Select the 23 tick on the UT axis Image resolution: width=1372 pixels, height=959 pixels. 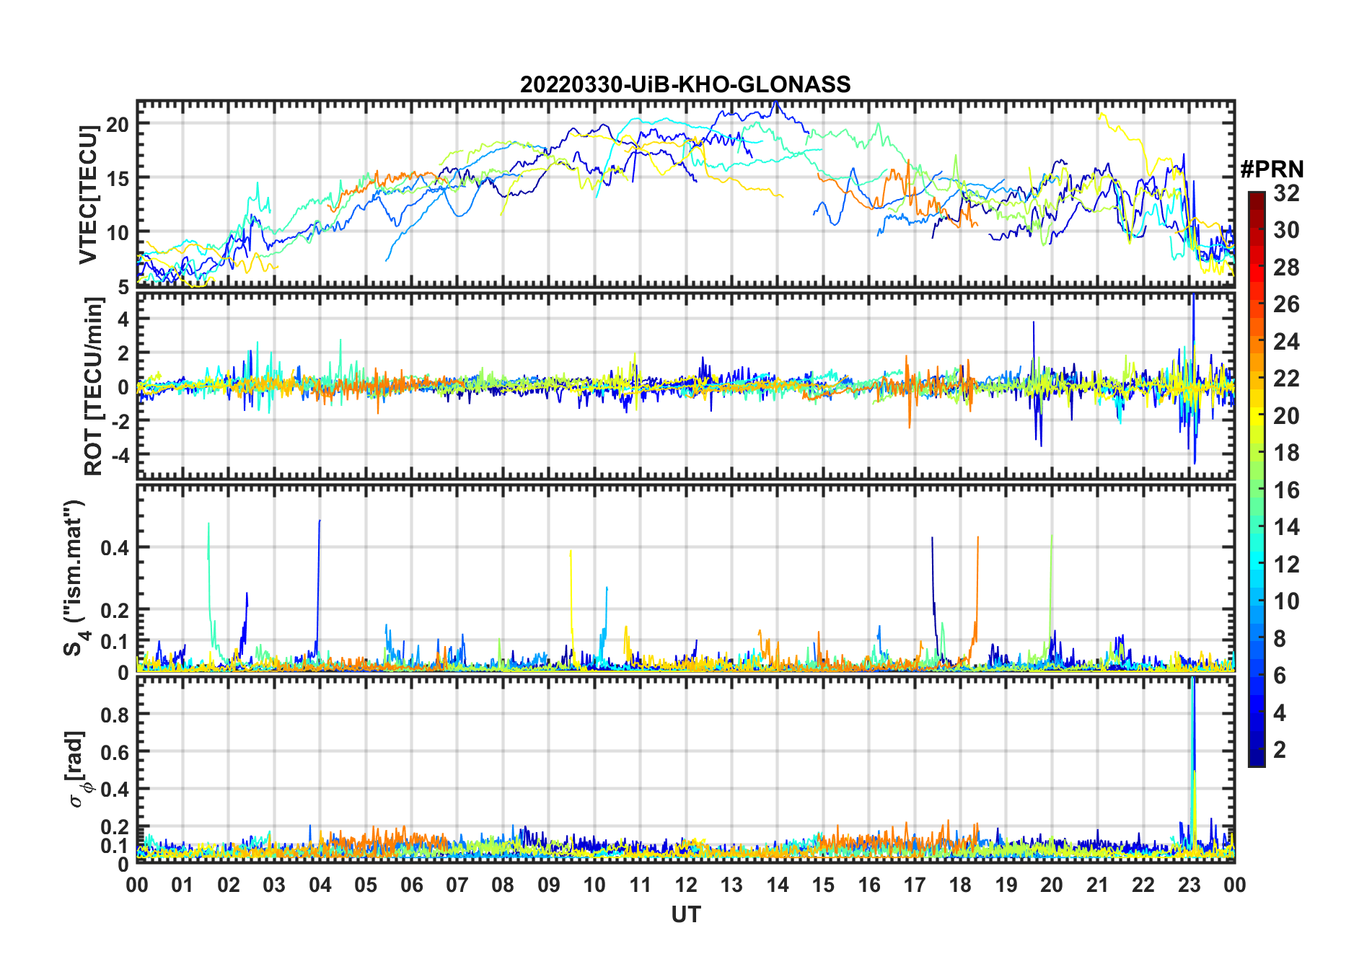click(x=1189, y=885)
